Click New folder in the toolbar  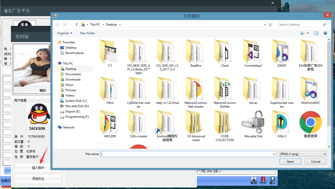tap(88, 33)
